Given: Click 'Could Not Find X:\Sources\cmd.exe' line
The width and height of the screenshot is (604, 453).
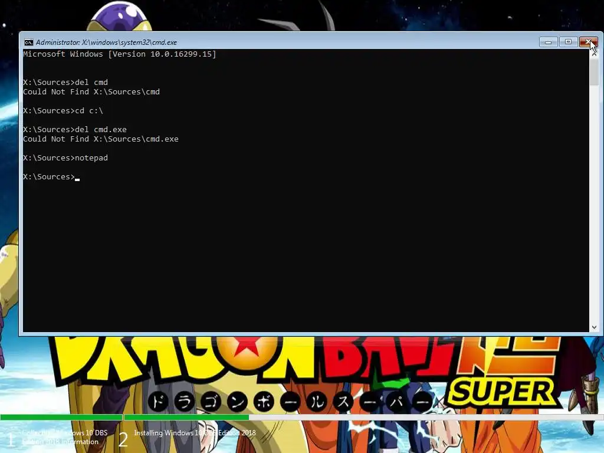Looking at the screenshot, I should pyautogui.click(x=101, y=139).
